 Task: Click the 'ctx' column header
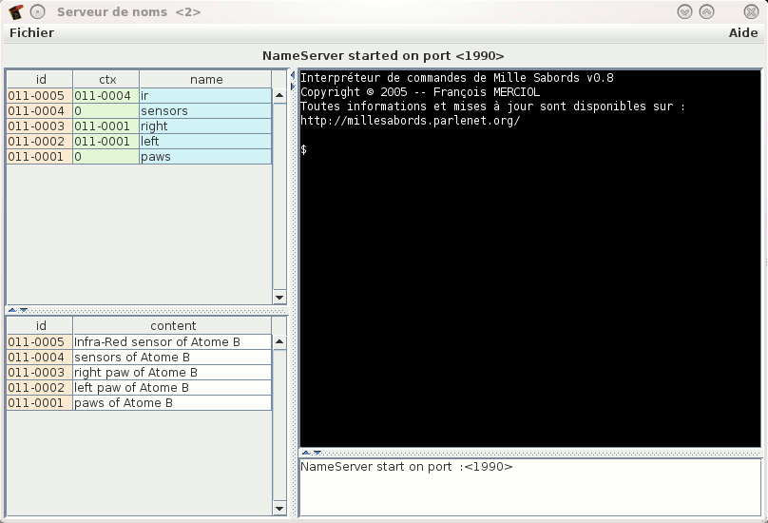pyautogui.click(x=106, y=80)
